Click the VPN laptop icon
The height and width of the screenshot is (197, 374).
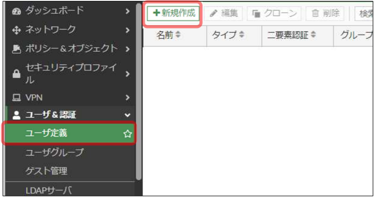16,98
